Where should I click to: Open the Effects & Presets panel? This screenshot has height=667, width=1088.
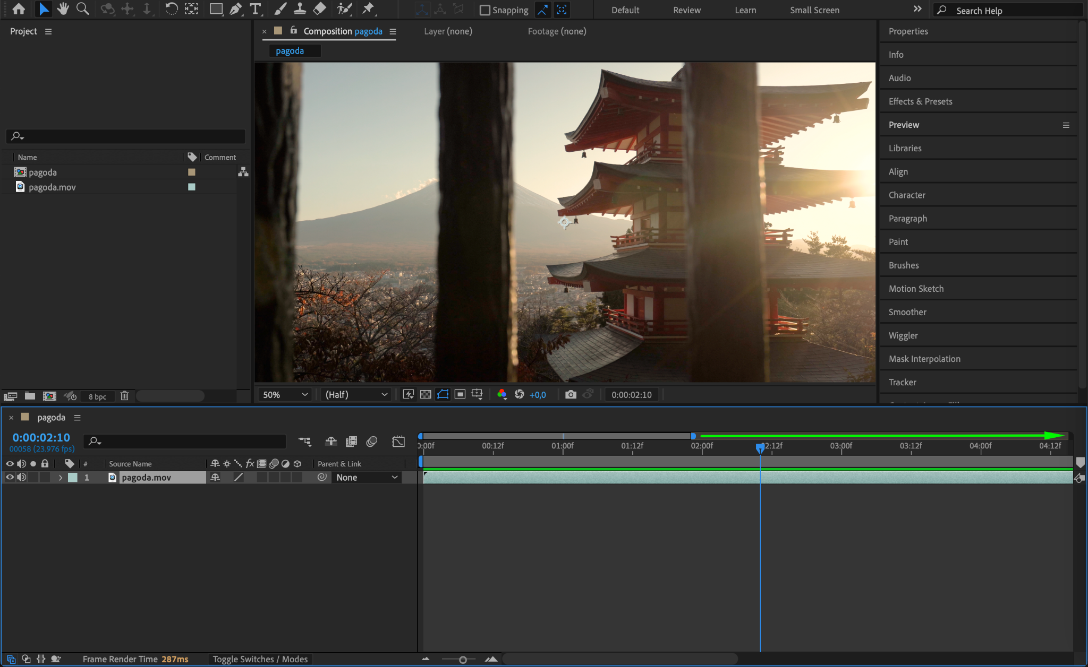coord(920,101)
